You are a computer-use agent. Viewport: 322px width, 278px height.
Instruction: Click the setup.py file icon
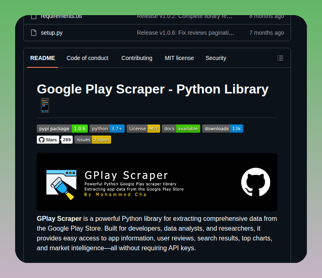34,33
